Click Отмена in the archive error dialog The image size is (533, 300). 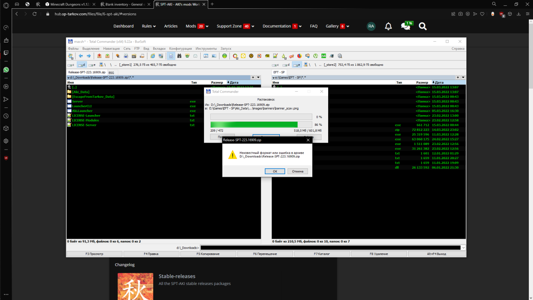(298, 171)
